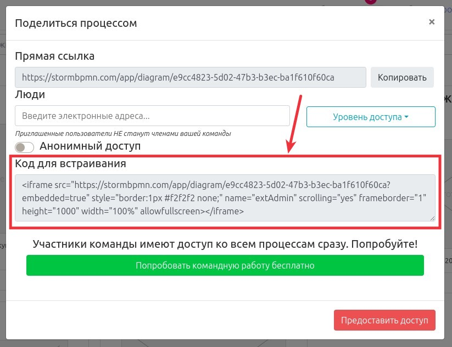Select the team participants promo text
This screenshot has width=452, height=347.
tap(225, 244)
